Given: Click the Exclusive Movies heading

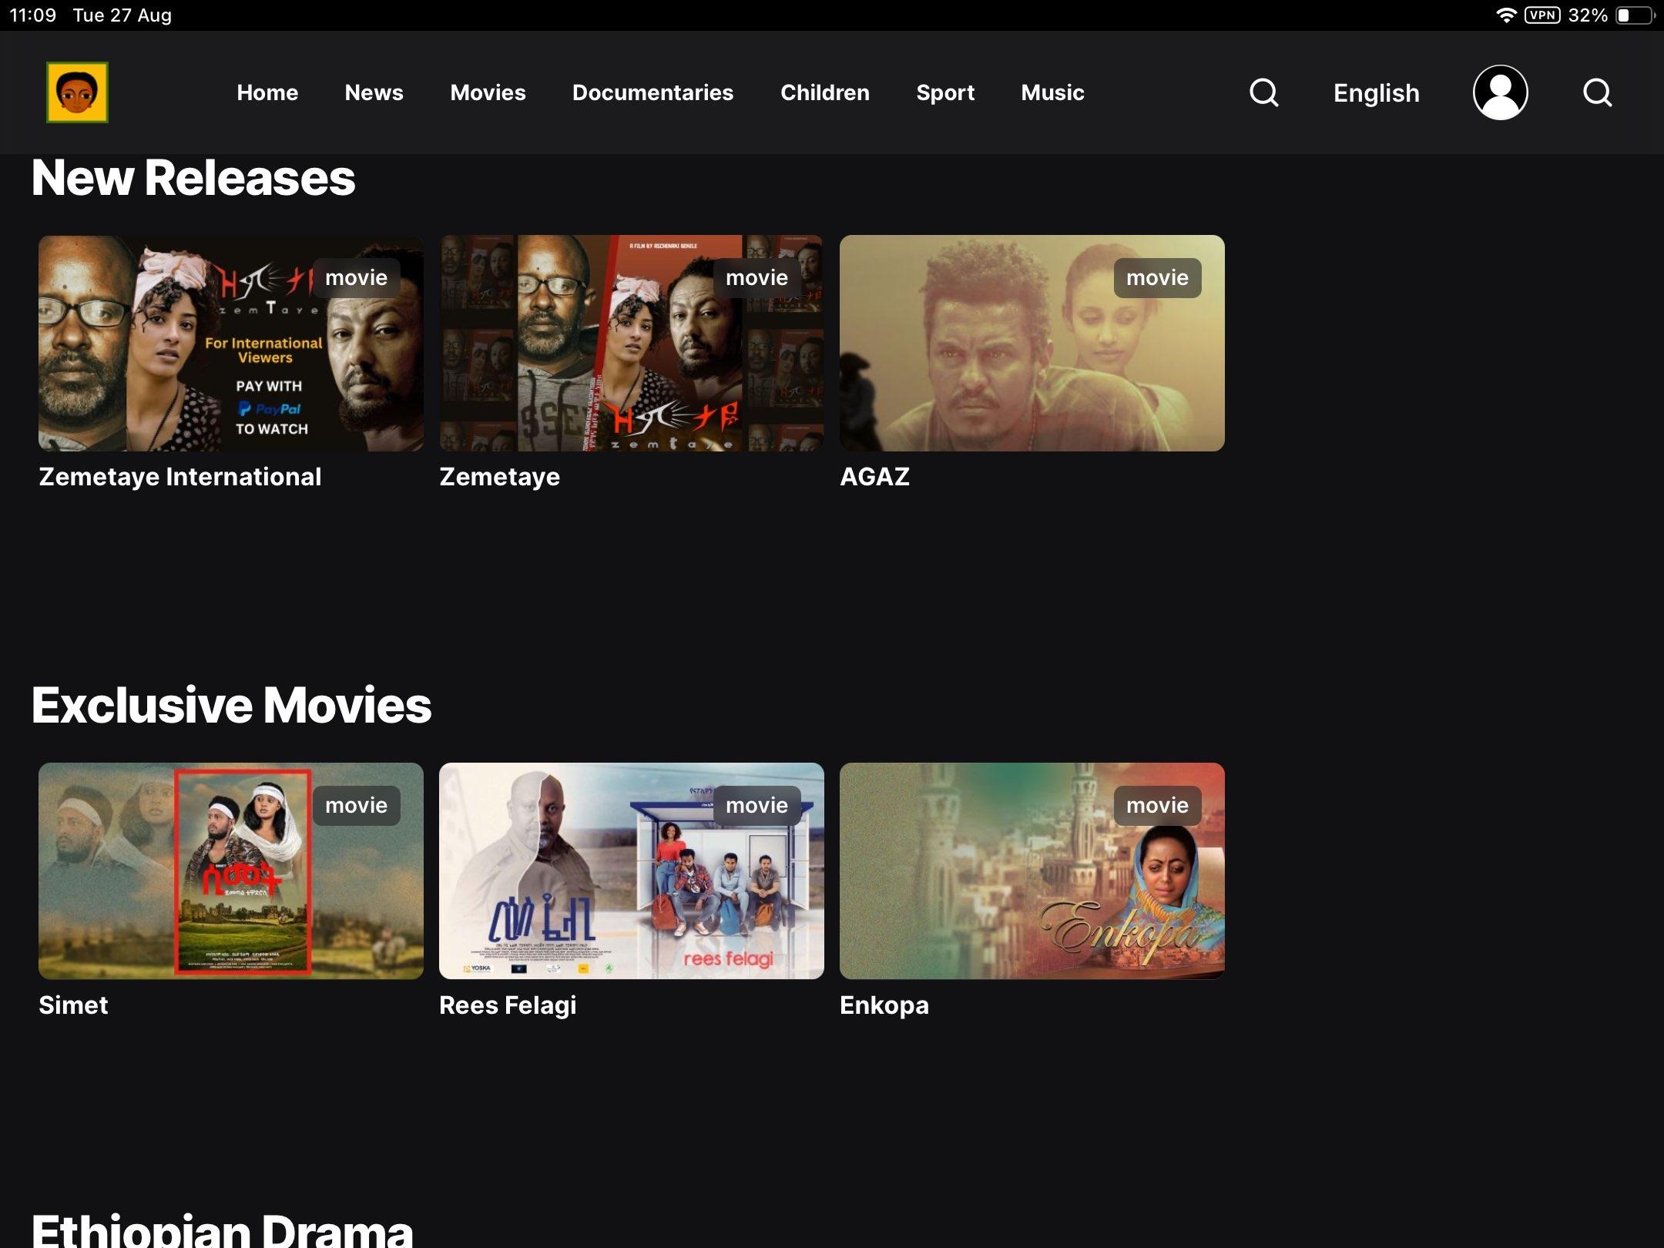Looking at the screenshot, I should 231,705.
